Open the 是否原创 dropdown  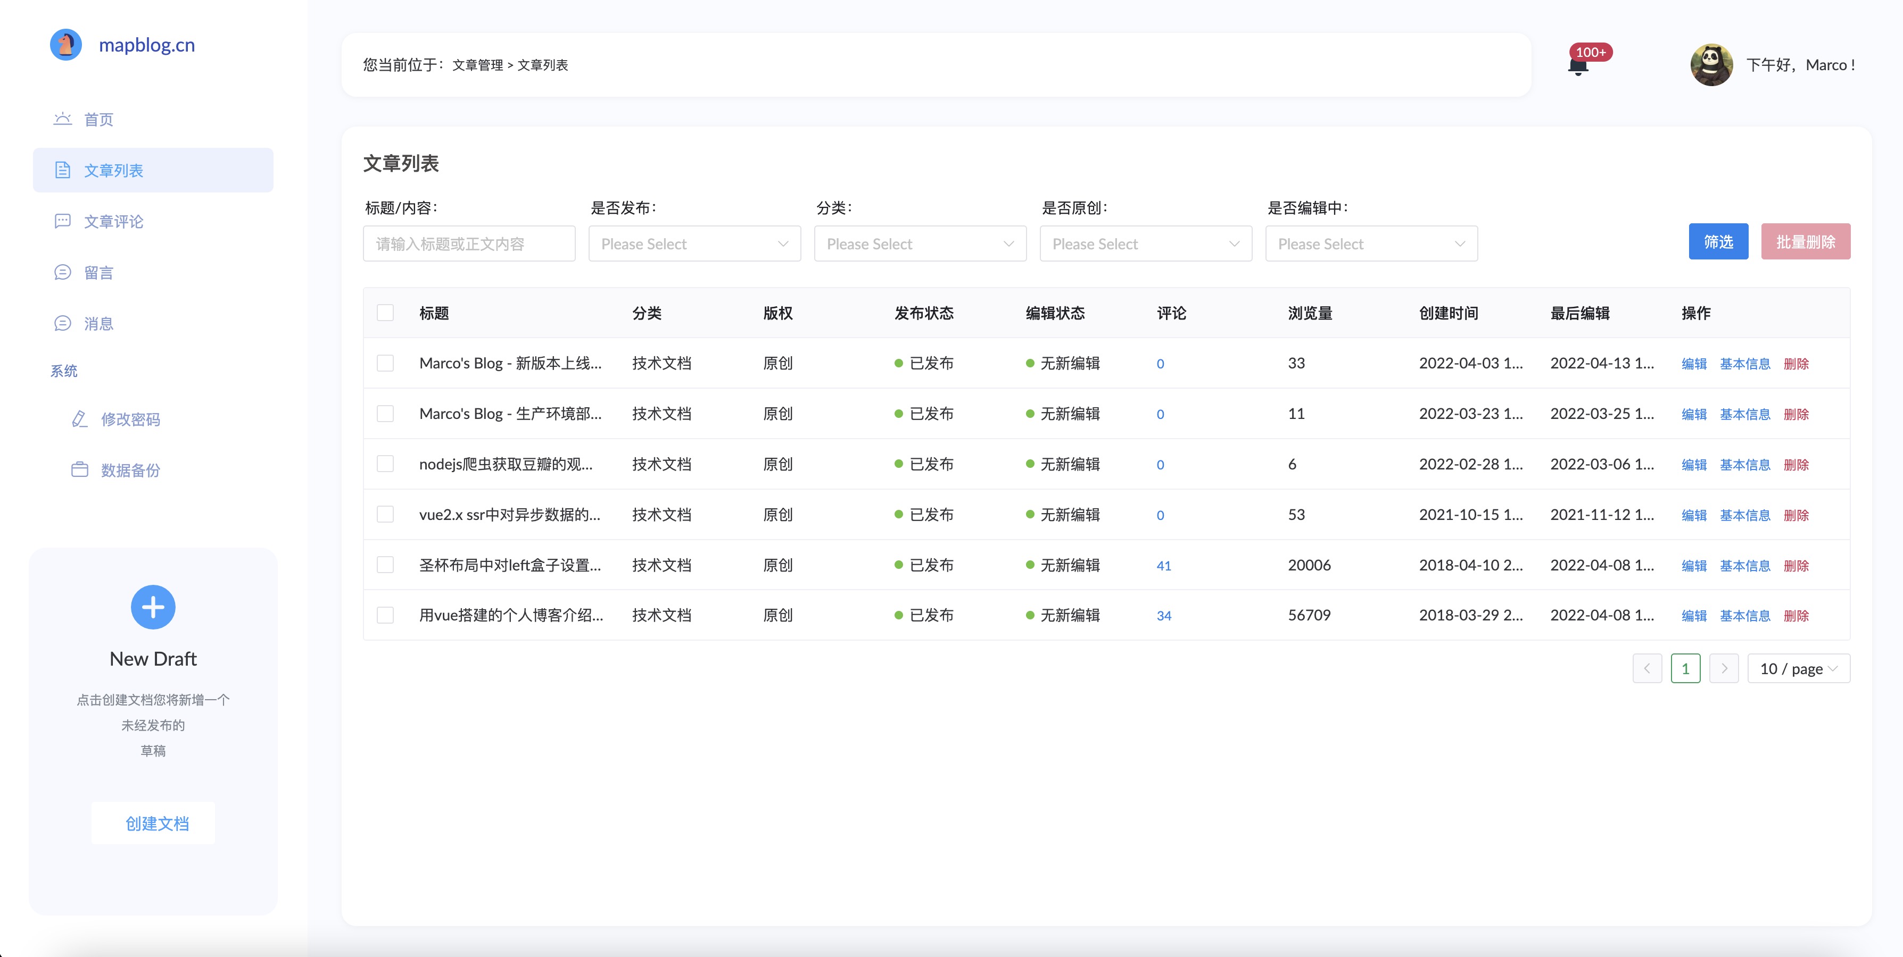pos(1146,244)
